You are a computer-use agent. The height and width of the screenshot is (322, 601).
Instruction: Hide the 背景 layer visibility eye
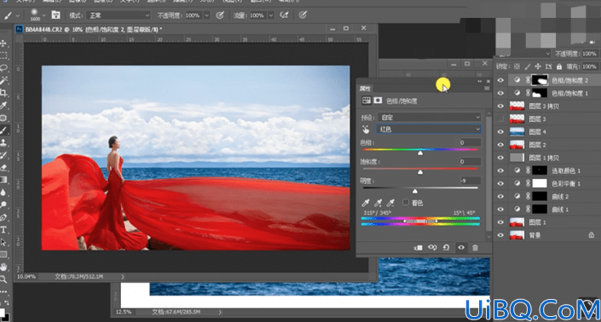point(500,235)
